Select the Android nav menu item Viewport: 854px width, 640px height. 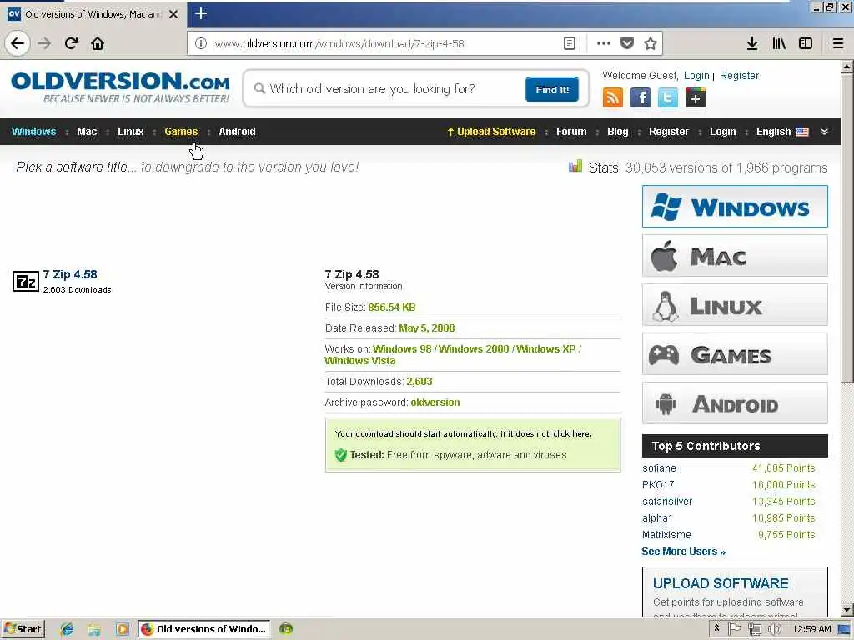(237, 132)
